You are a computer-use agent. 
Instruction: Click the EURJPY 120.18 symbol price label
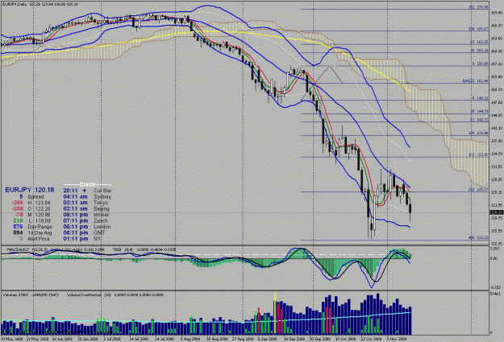(x=30, y=190)
